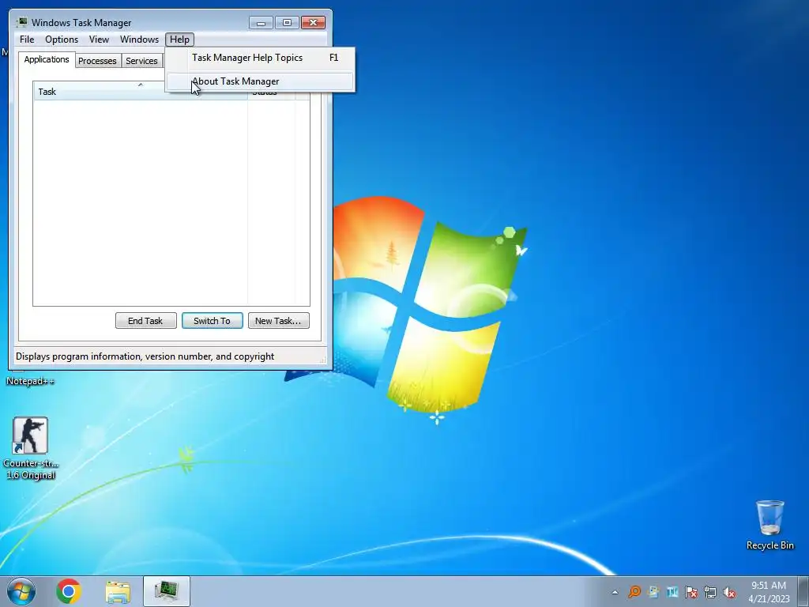
Task: Click the status bar description text
Action: [145, 356]
